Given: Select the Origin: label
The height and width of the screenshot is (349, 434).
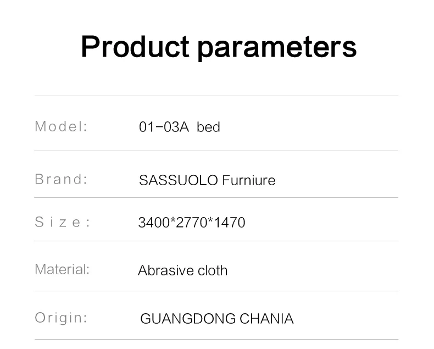Looking at the screenshot, I should coord(61,318).
